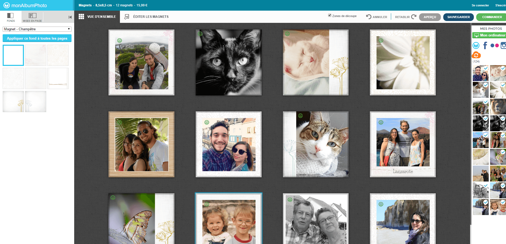The height and width of the screenshot is (244, 506).
Task: Click the orange cloud sync icon
Action: click(x=476, y=55)
